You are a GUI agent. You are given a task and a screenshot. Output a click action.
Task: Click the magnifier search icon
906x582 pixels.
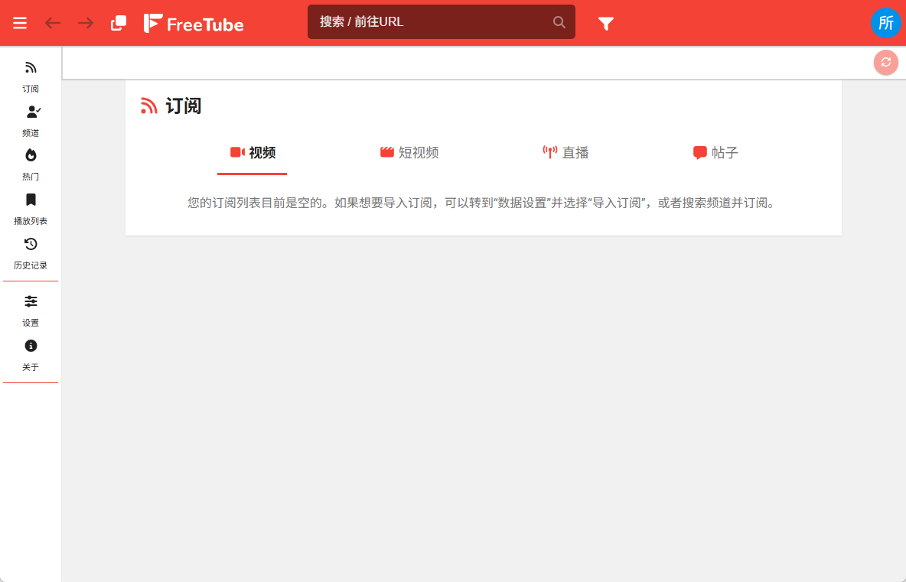pos(559,22)
